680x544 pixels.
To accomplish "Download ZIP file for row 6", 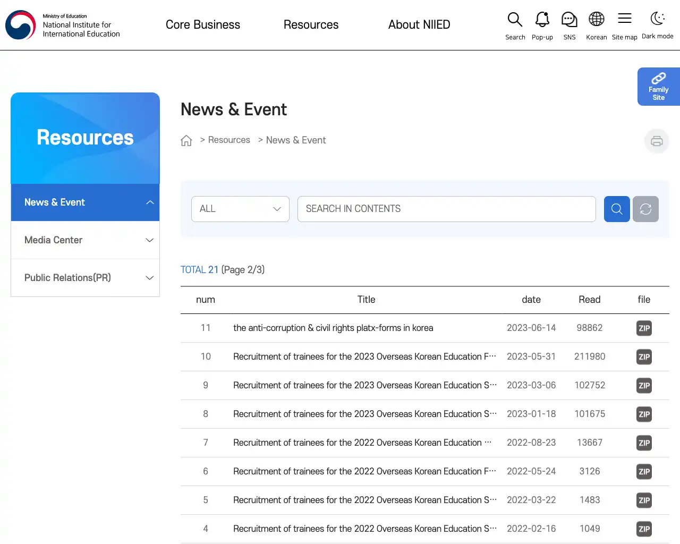I will 644,472.
